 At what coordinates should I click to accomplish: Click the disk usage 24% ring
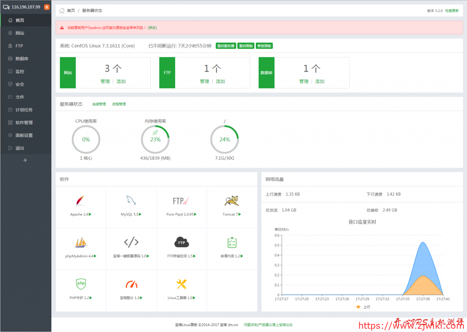[224, 140]
